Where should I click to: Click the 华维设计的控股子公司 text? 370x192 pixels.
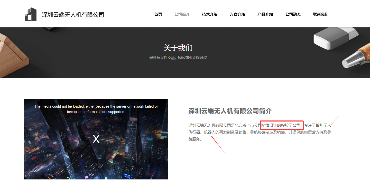pyautogui.click(x=281, y=125)
